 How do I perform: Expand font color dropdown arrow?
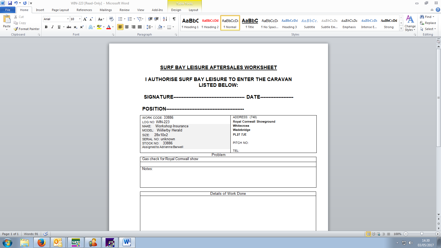pyautogui.click(x=113, y=27)
